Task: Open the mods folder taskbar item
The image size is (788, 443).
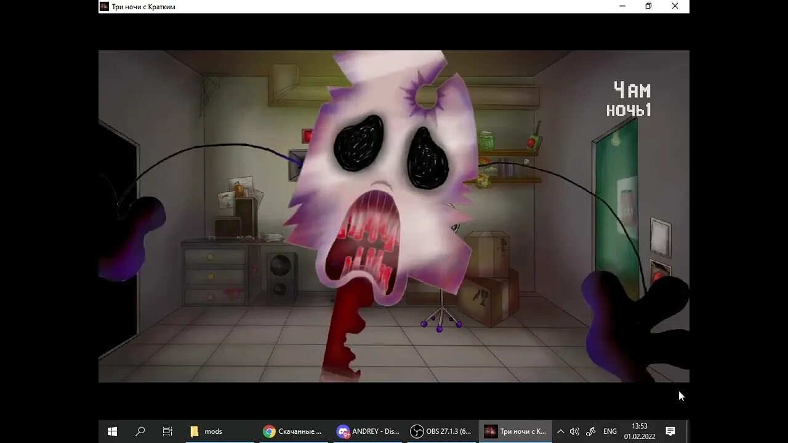Action: [x=220, y=431]
